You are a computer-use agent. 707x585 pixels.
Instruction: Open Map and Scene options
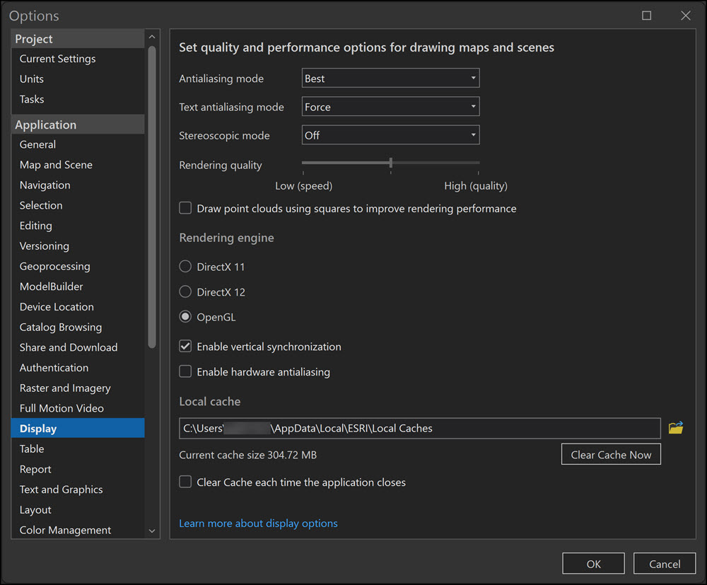(x=56, y=165)
